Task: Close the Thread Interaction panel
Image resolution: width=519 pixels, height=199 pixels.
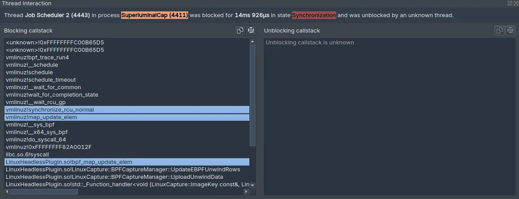Action: point(515,3)
